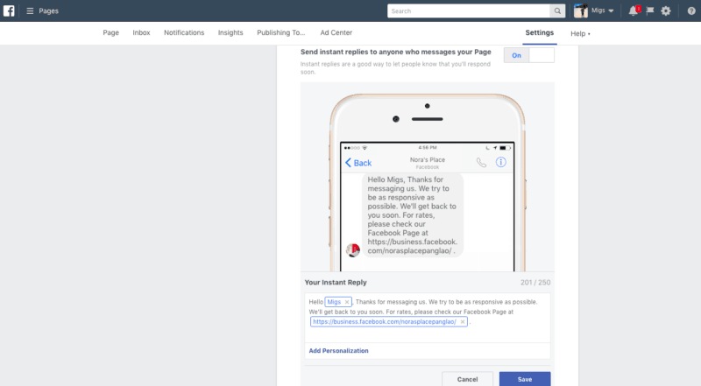Click the flag icon in top bar
The height and width of the screenshot is (386, 701).
650,11
